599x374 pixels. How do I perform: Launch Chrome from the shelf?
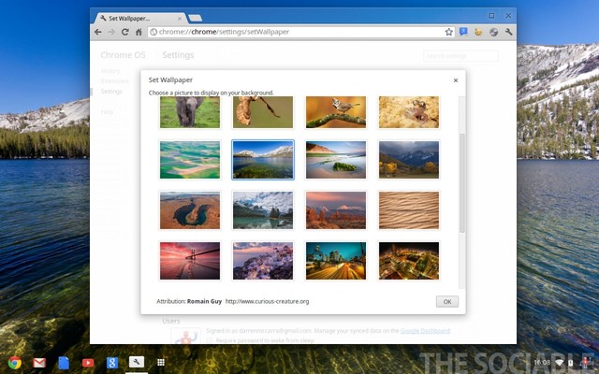pos(15,363)
